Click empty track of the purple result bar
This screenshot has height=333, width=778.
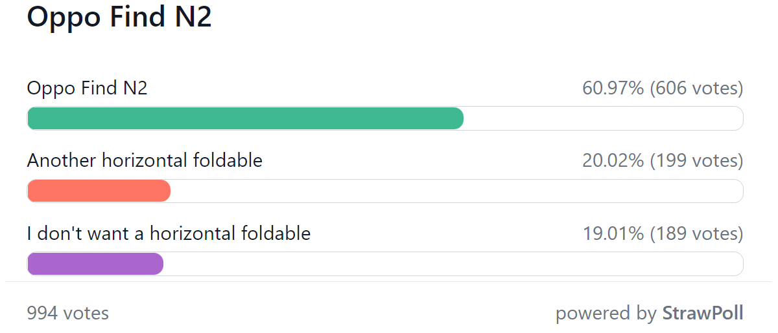[453, 264]
